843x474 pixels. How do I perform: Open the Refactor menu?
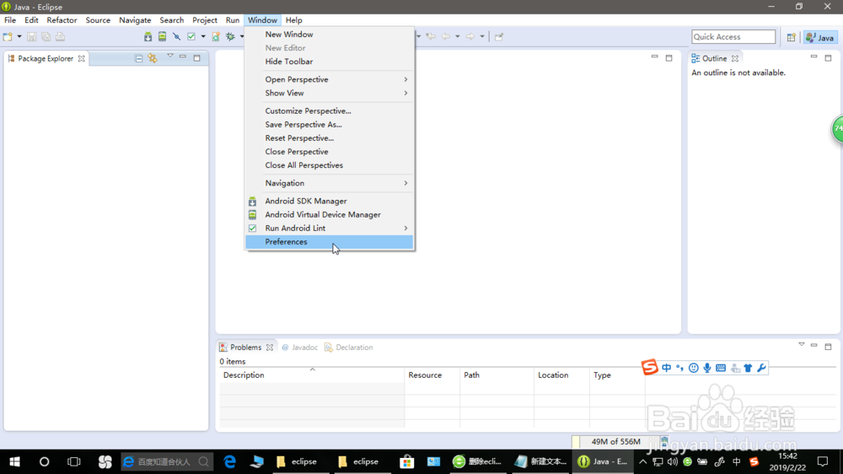click(62, 20)
